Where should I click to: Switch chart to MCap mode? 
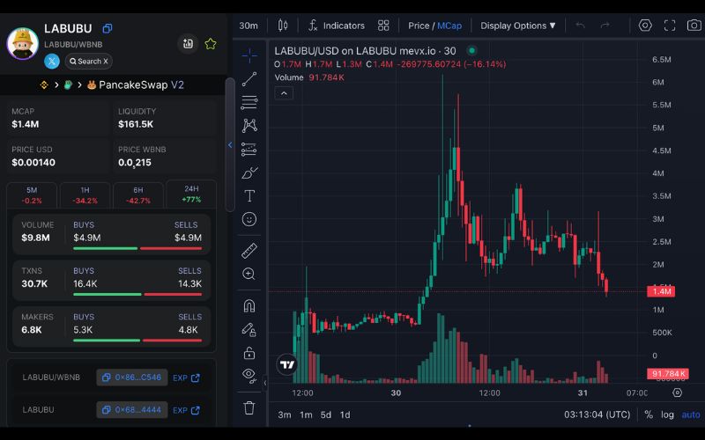pos(449,26)
